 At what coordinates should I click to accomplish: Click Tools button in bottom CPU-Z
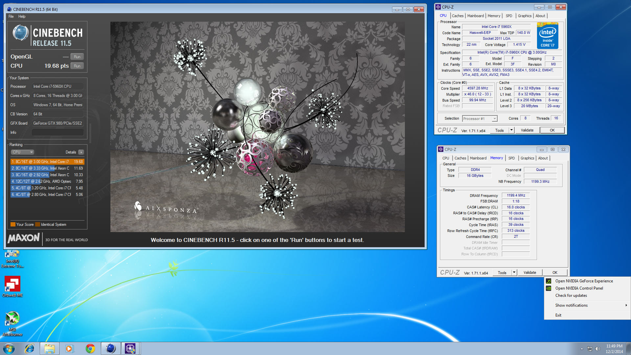(502, 273)
